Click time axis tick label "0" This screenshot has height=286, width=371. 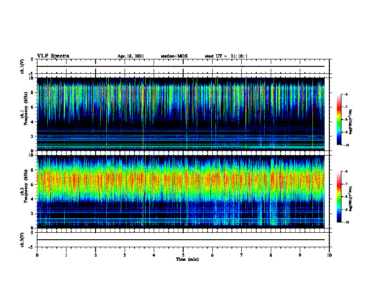point(37,255)
